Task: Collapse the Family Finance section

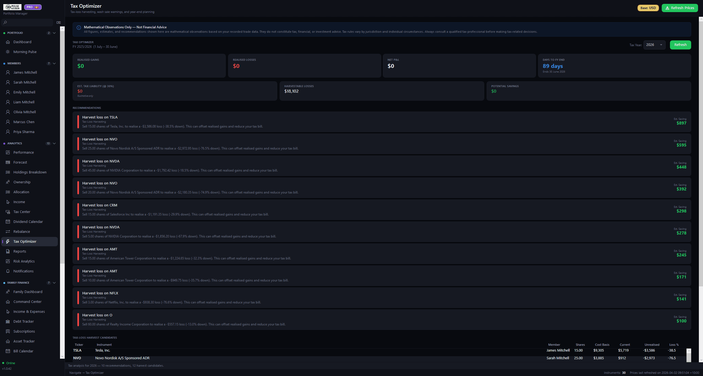Action: tap(54, 283)
